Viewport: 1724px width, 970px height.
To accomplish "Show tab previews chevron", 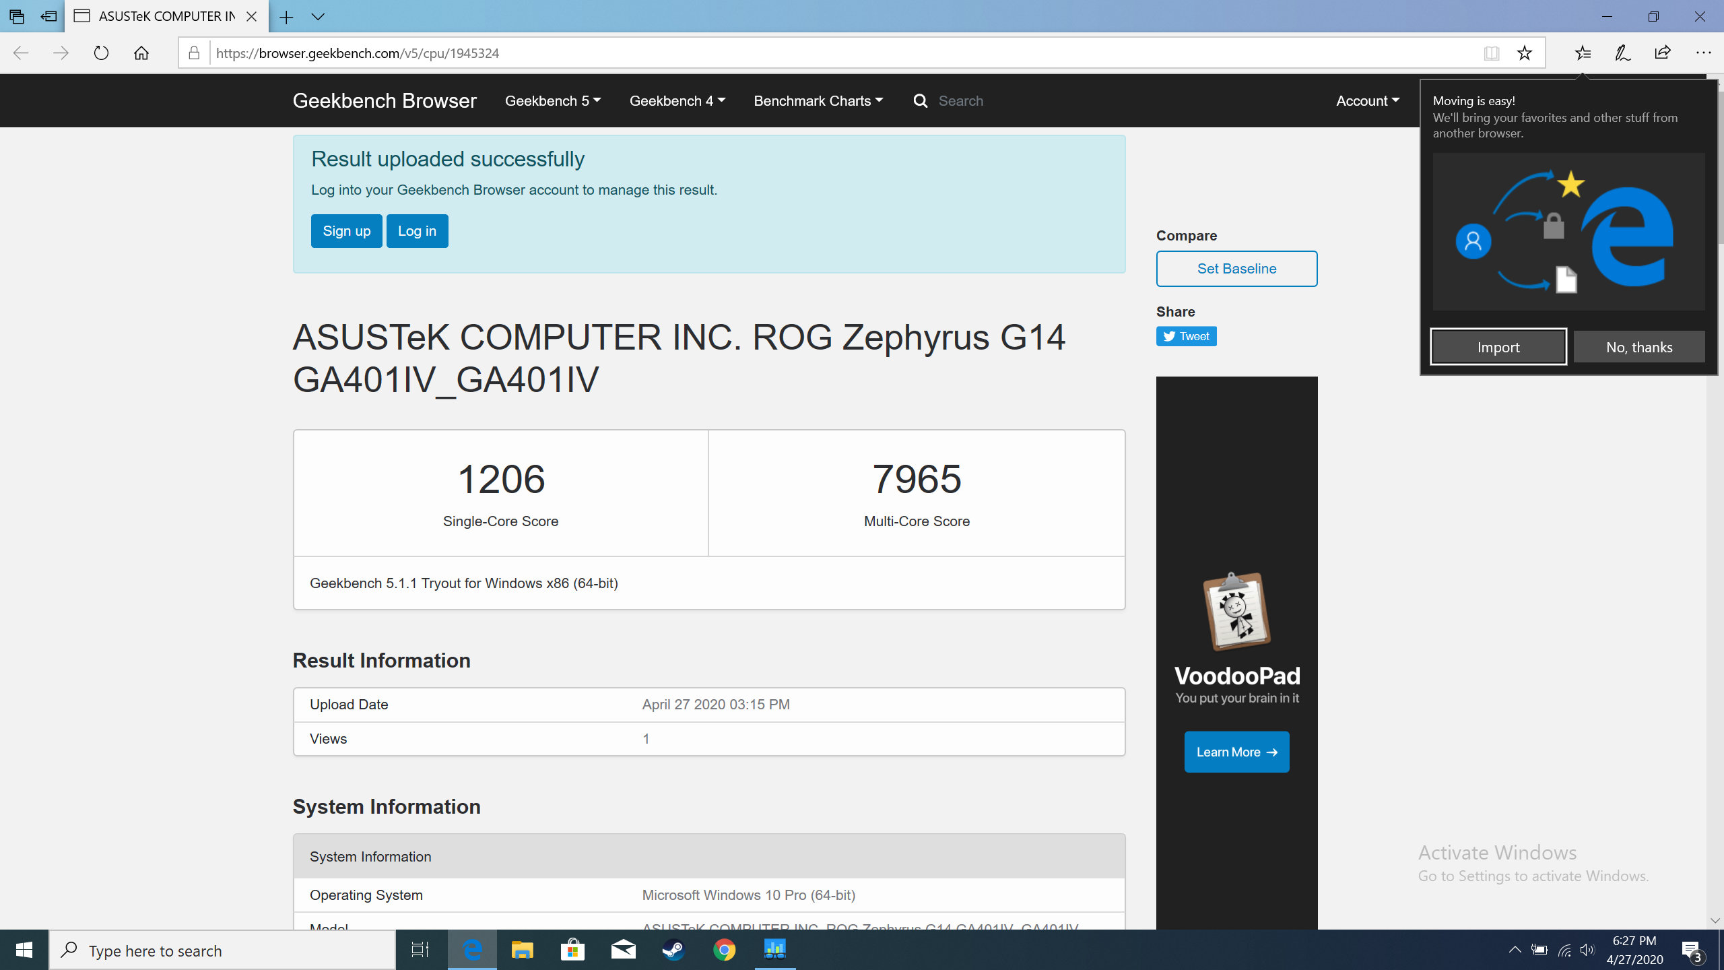I will point(318,17).
